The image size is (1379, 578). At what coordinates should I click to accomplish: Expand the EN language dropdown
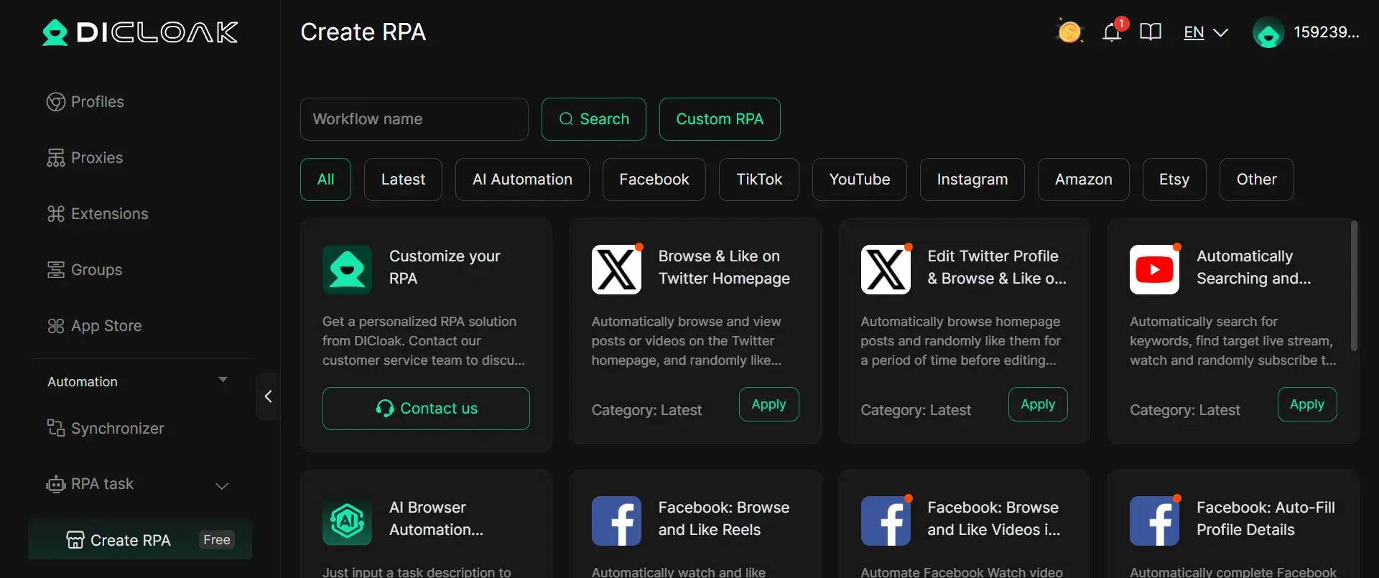(x=1206, y=33)
